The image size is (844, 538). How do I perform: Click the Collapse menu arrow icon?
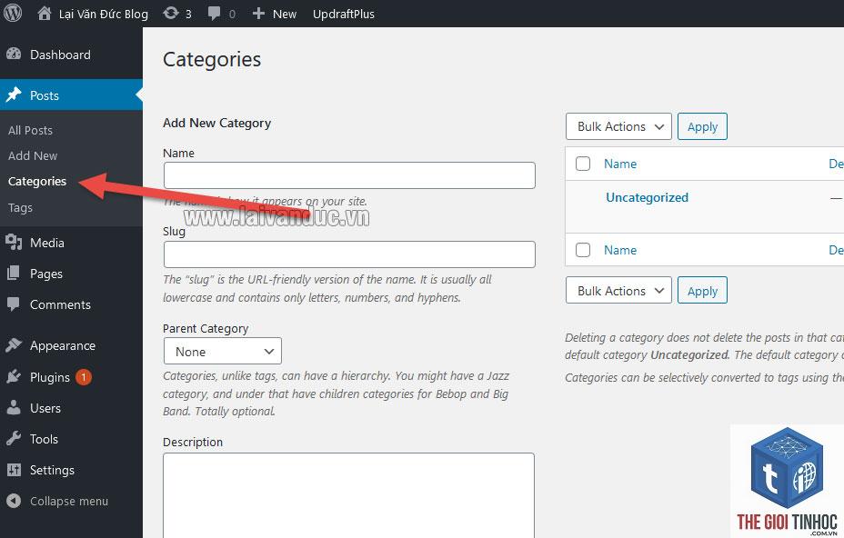coord(14,501)
